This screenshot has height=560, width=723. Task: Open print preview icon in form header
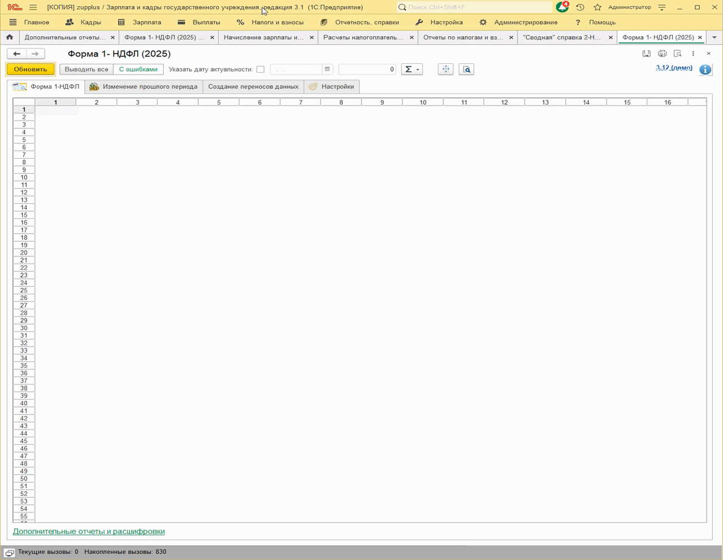click(678, 54)
